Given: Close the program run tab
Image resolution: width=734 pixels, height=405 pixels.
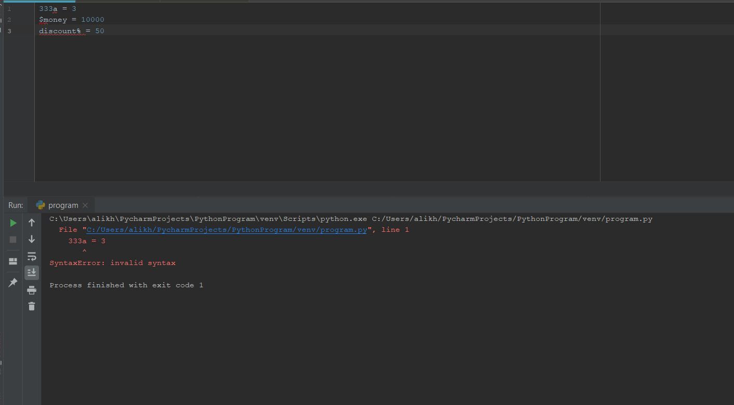Looking at the screenshot, I should 86,205.
